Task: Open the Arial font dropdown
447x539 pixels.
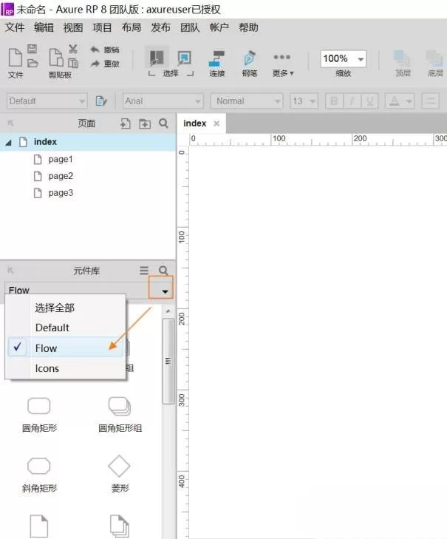Action: click(x=163, y=101)
